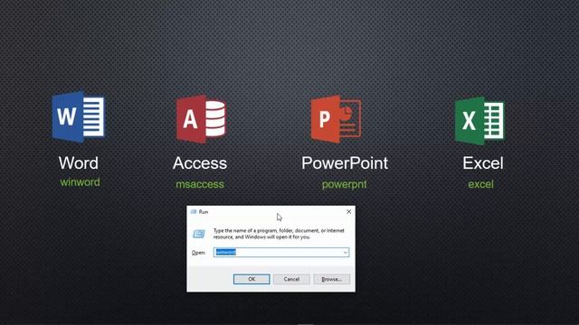Click the blue Word application icon

point(79,116)
